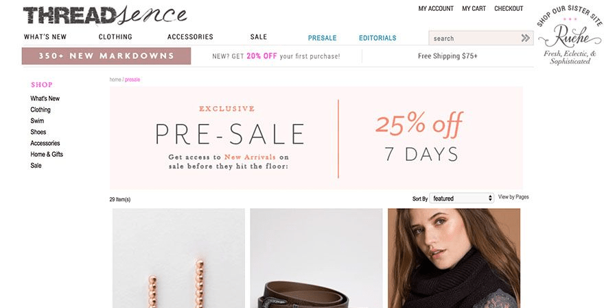
Task: Select Shoes in the Shop sidebar
Action: 38,131
